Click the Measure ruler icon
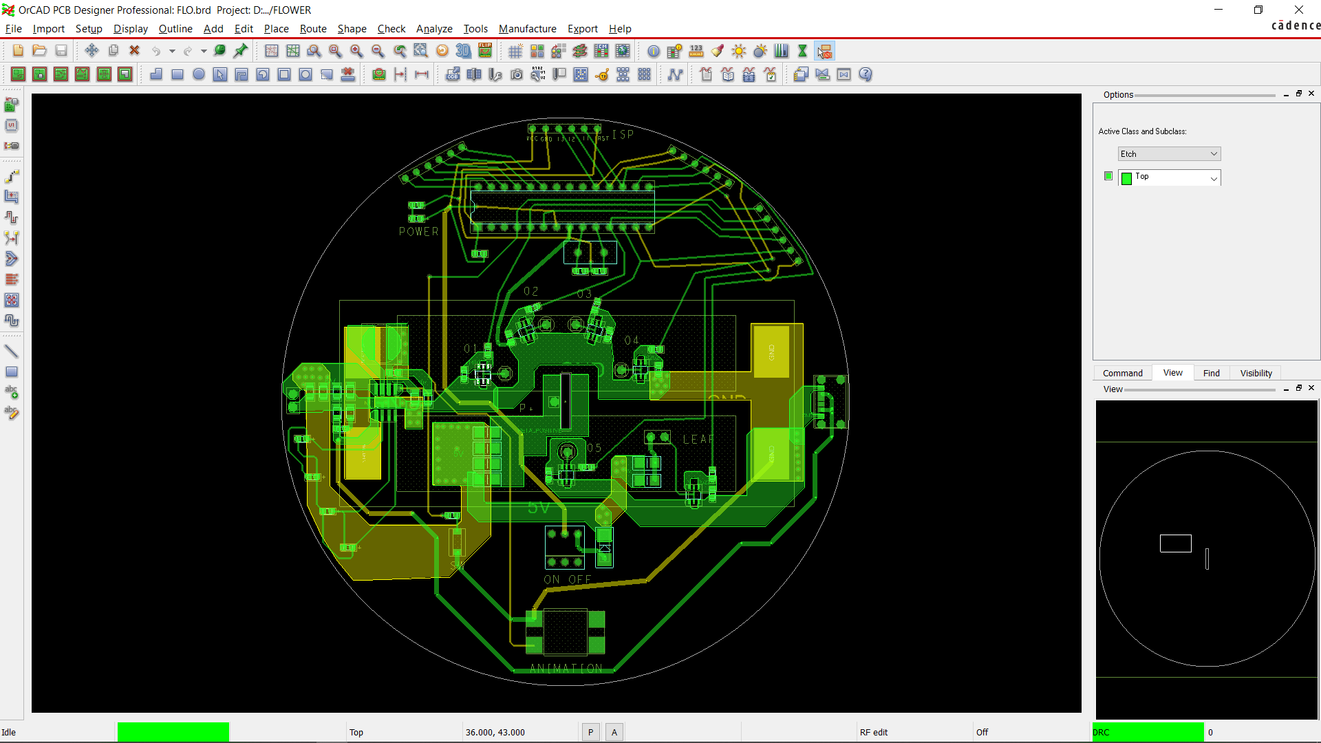Screen dimensions: 1321x743 696,51
